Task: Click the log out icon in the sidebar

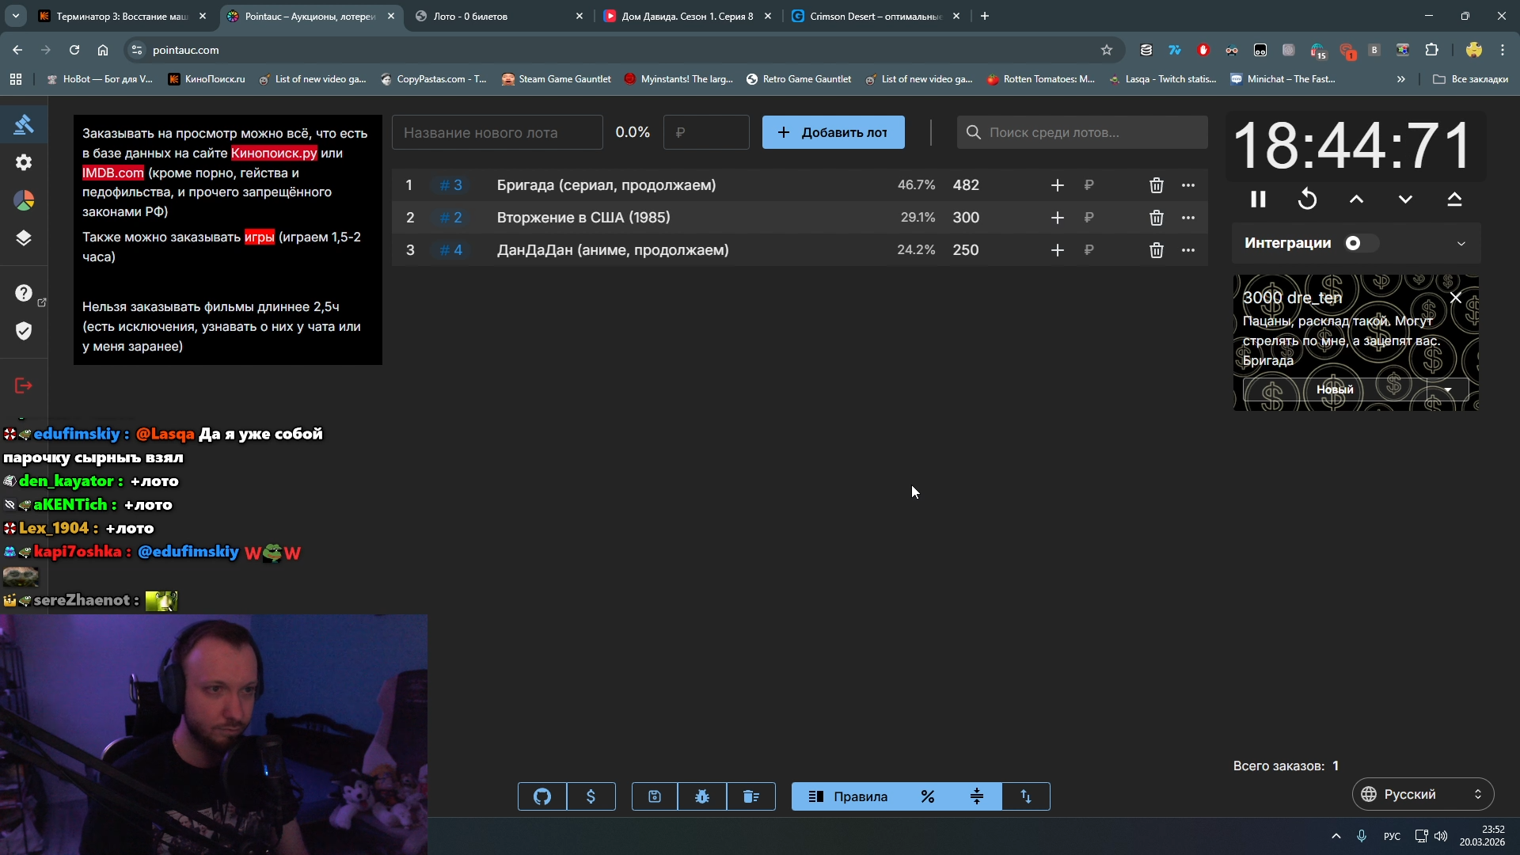Action: (x=24, y=386)
